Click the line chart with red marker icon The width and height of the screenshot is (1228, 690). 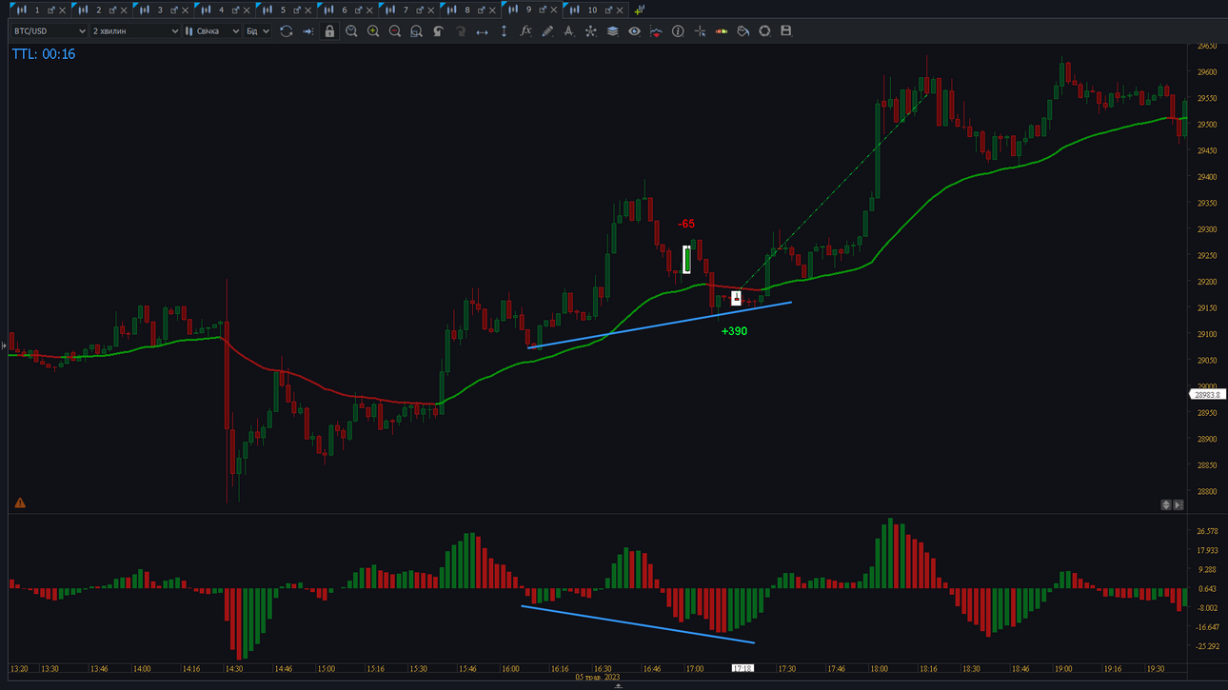point(656,31)
